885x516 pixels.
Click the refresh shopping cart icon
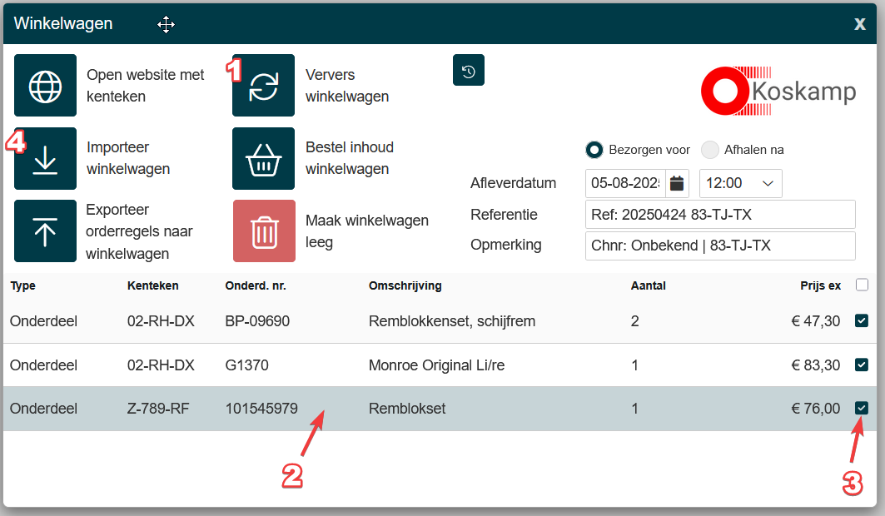click(x=263, y=86)
